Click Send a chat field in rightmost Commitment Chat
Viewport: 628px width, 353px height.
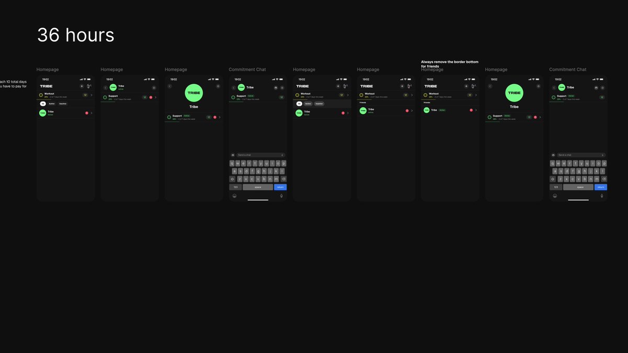(x=581, y=155)
